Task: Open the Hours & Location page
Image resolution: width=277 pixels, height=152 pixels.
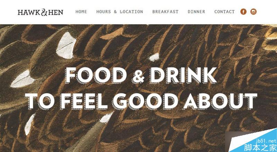Action: pos(119,12)
